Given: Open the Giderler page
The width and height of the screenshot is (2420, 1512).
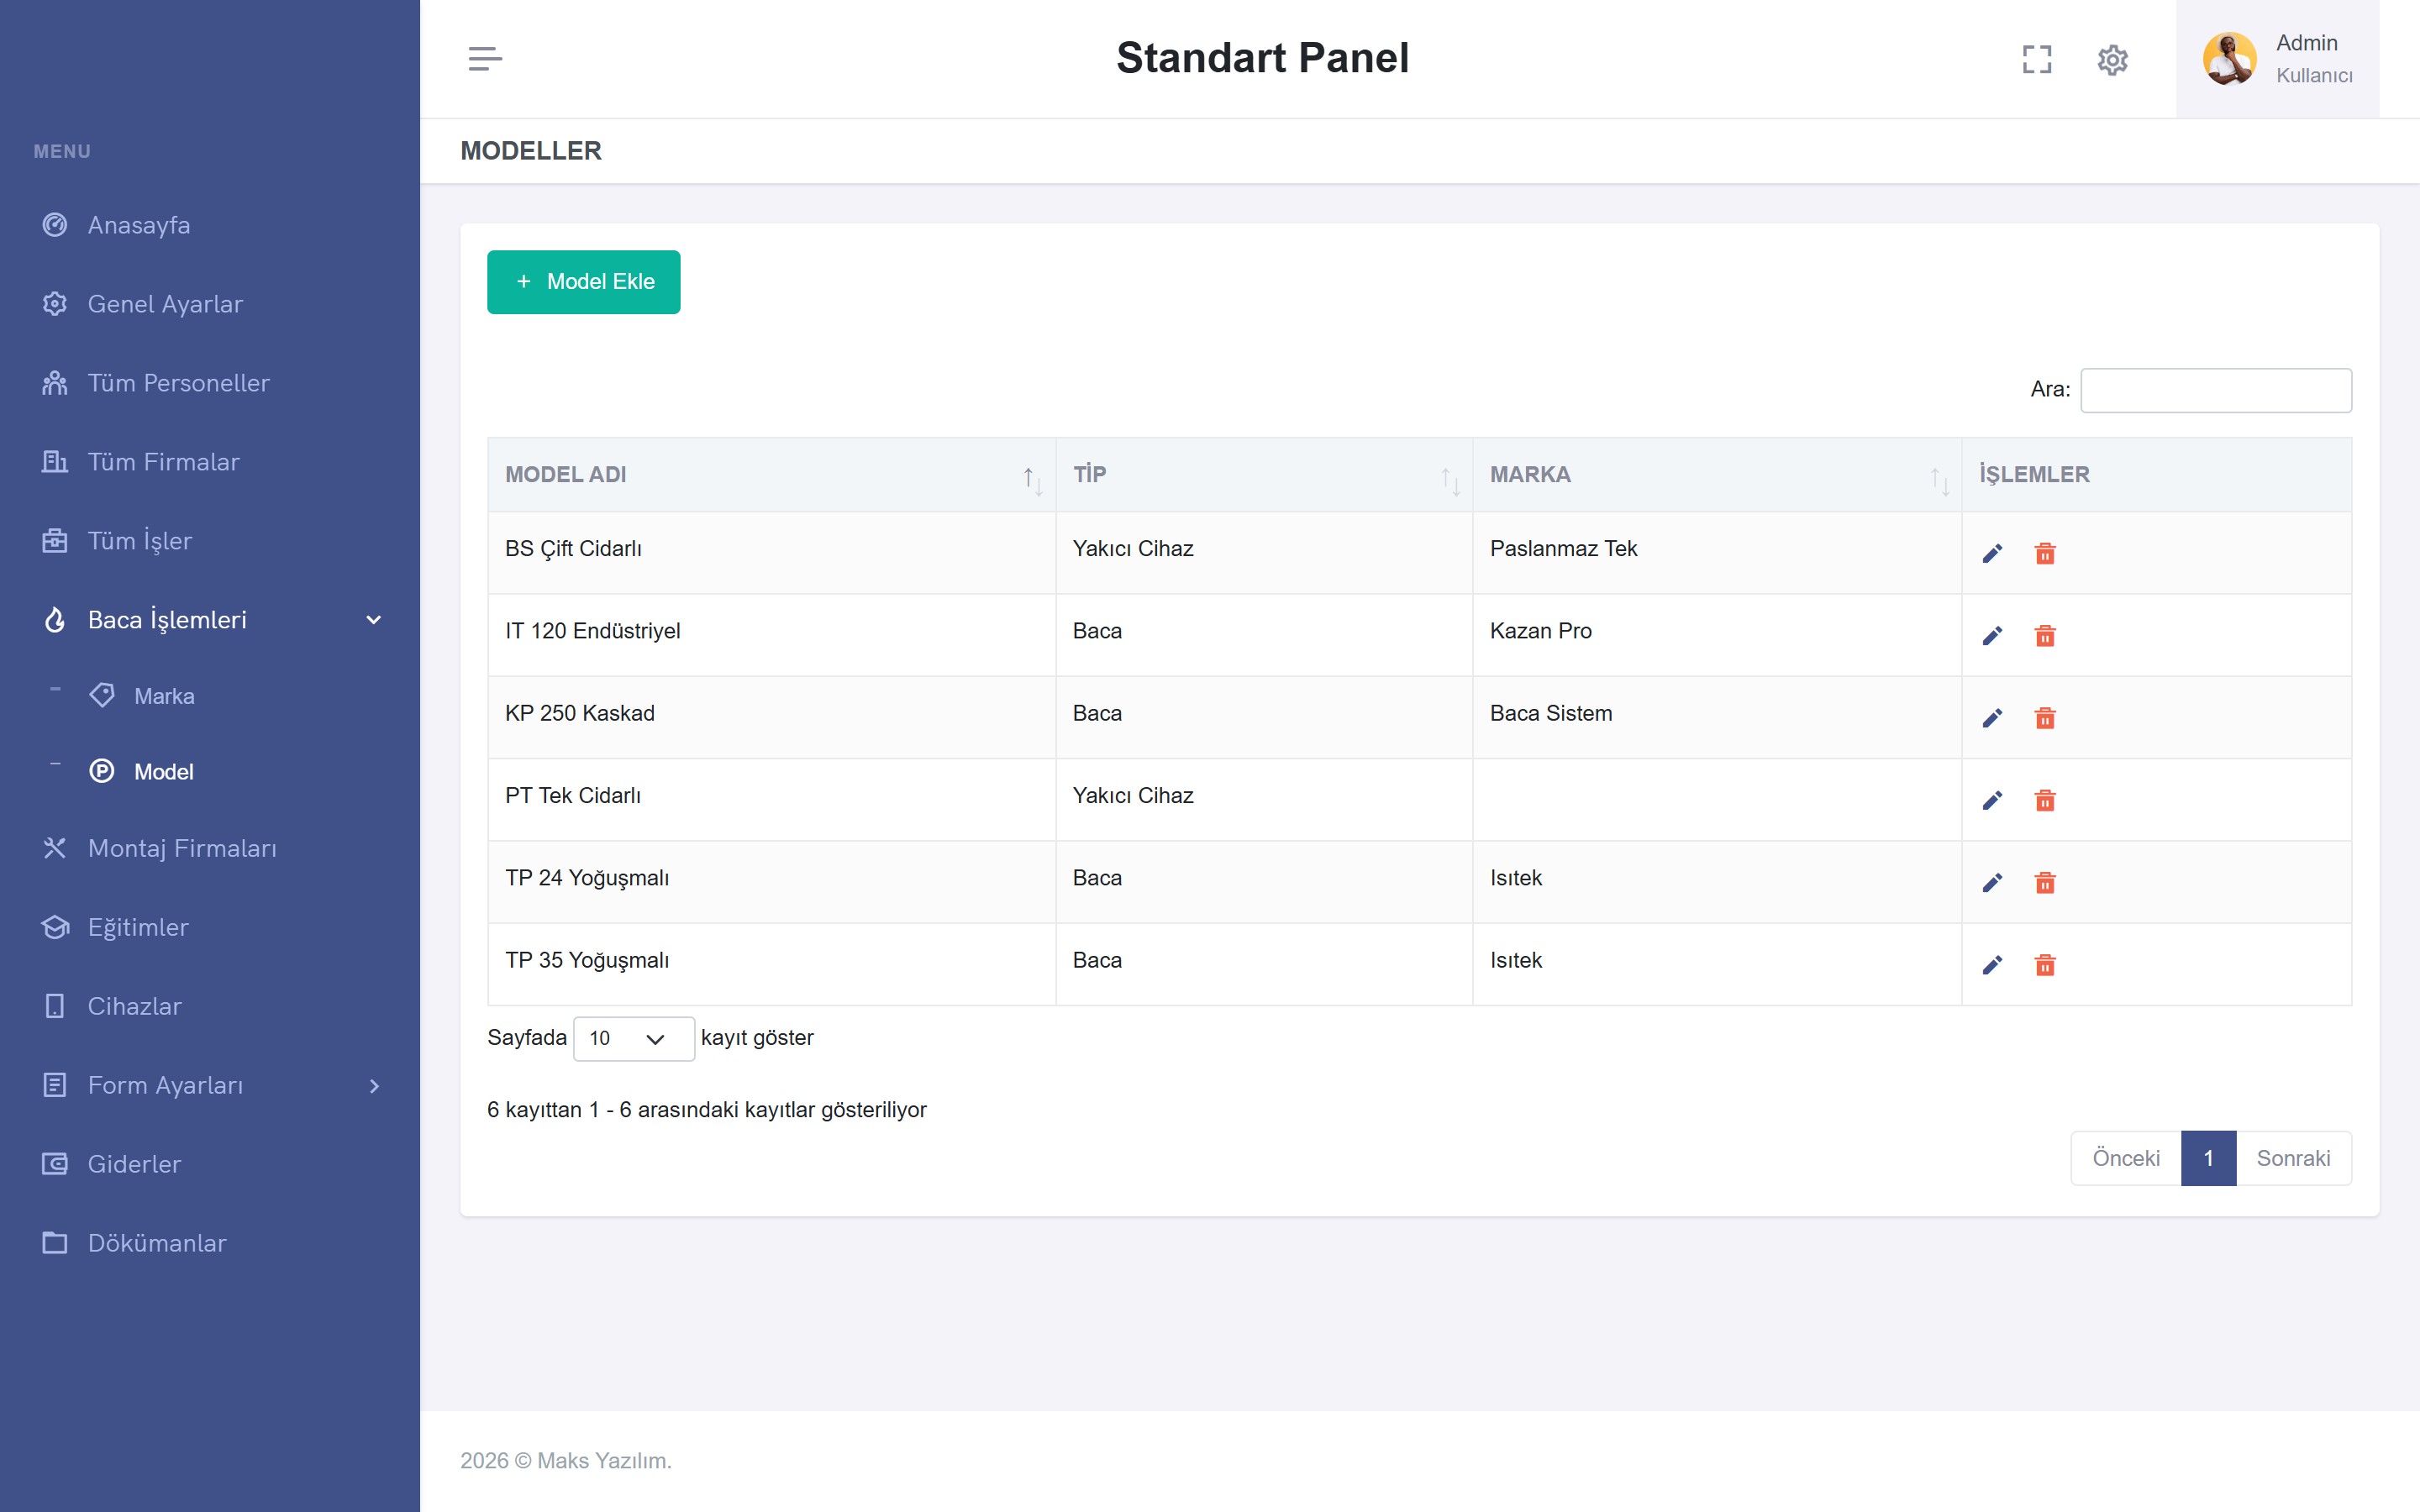Looking at the screenshot, I should tap(210, 1164).
